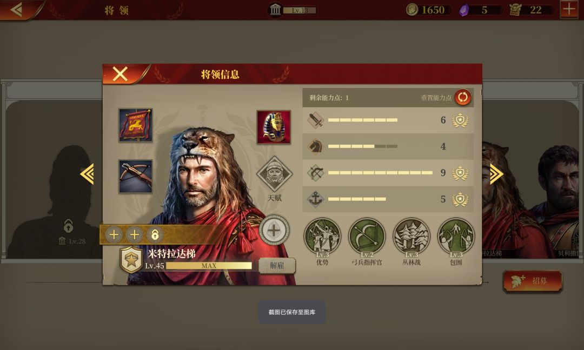
Task: Unlock the locked medal slot on gold bar
Action: [x=155, y=235]
